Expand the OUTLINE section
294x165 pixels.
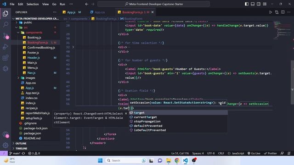pos(36,143)
